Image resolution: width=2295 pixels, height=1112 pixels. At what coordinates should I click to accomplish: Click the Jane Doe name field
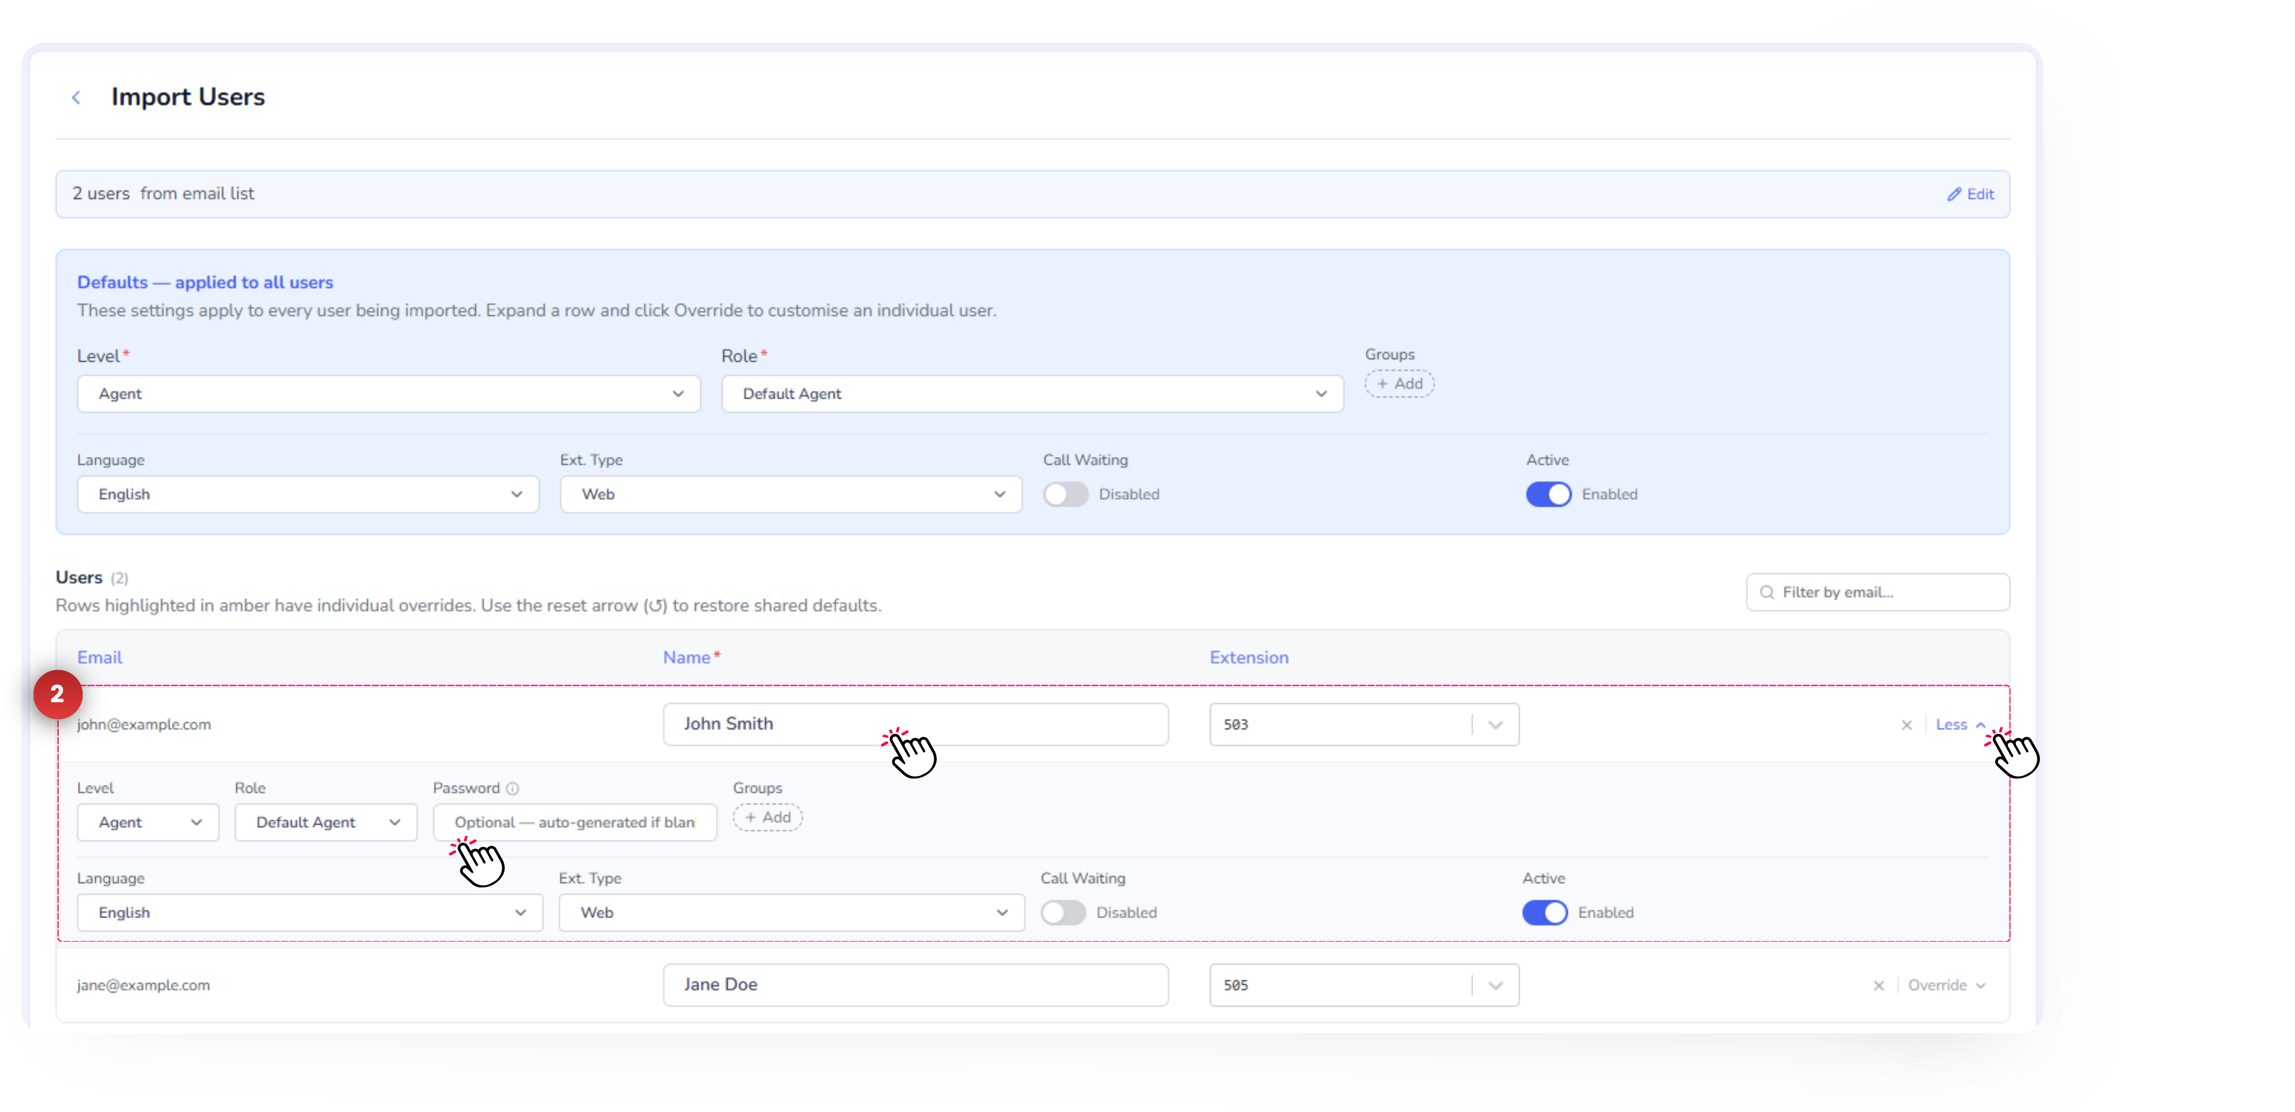pos(915,985)
